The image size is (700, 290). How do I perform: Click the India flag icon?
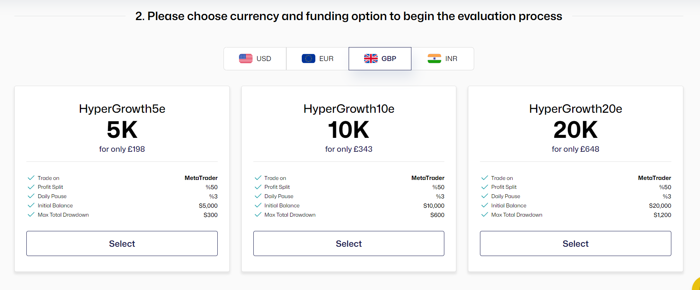tap(434, 59)
